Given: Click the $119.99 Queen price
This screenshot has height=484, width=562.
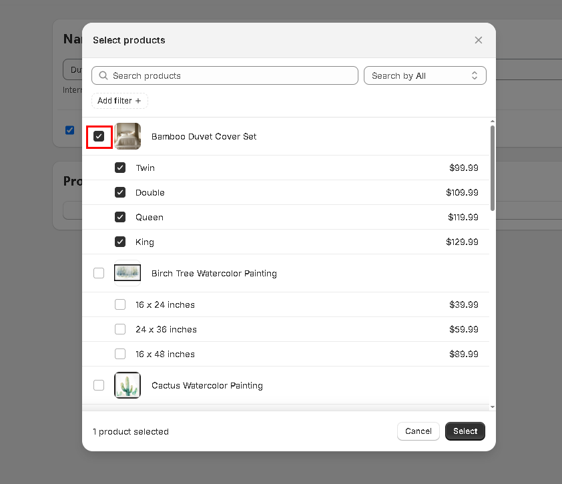Looking at the screenshot, I should coord(463,217).
